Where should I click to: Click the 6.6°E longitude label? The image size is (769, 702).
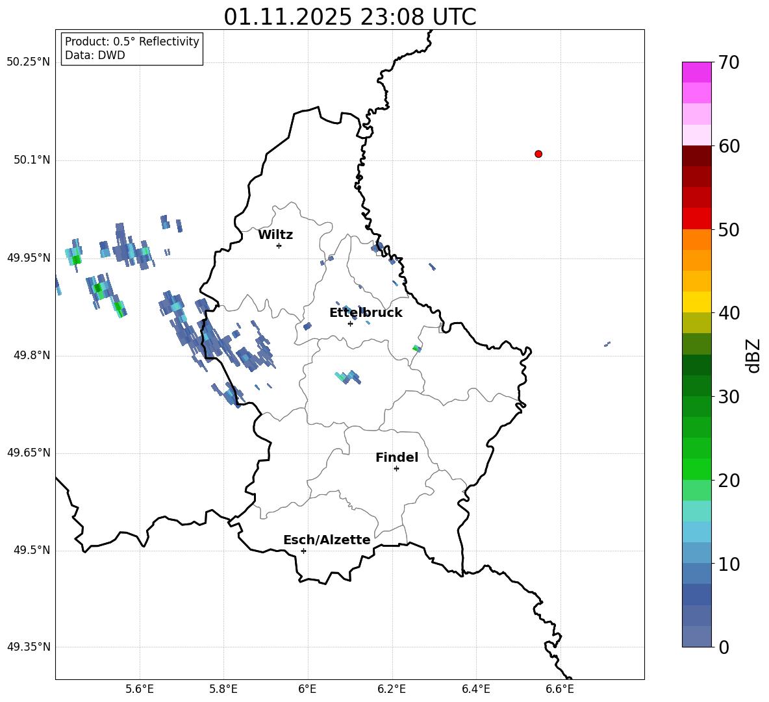click(x=560, y=689)
